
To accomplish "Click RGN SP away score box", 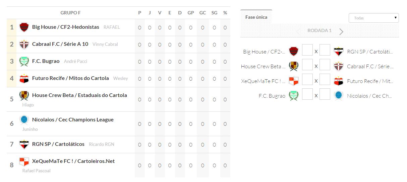I will click(325, 50).
